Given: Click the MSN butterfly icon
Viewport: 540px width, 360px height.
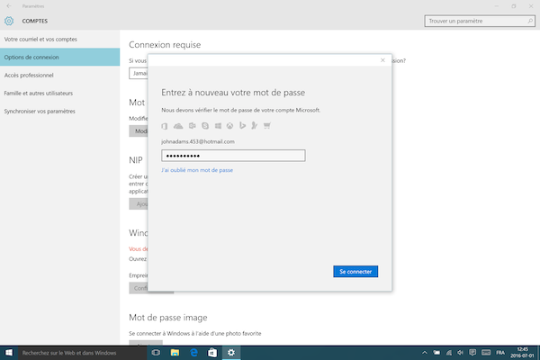Looking at the screenshot, I should click(254, 126).
